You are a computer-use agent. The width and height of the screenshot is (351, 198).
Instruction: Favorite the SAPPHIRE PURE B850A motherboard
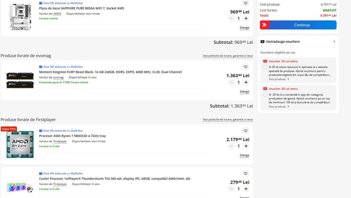[245, 3]
